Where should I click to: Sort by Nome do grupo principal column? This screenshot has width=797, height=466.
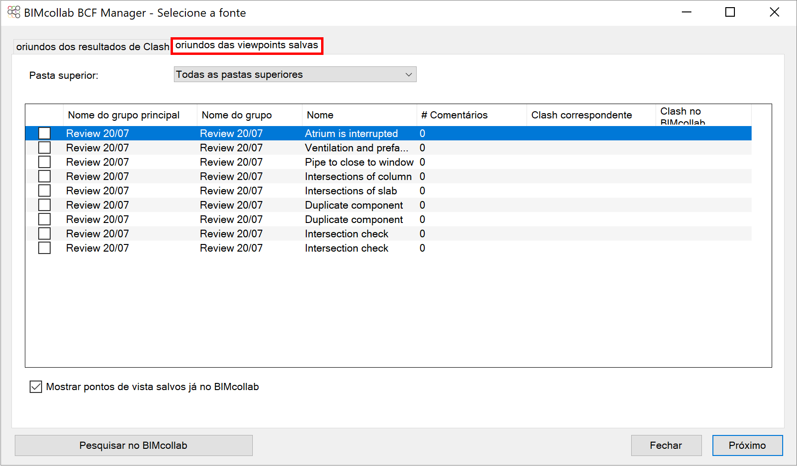130,115
